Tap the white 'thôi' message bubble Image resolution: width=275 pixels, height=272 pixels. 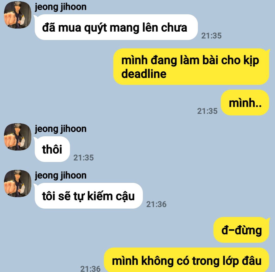click(52, 149)
